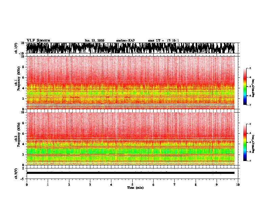The height and width of the screenshot is (207, 268).
Task: Click the "1" tick on the time axis
Action: tap(48, 185)
